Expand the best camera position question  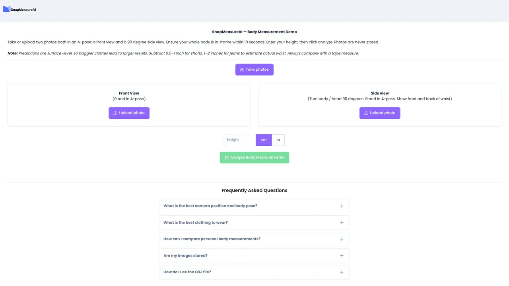click(x=254, y=206)
